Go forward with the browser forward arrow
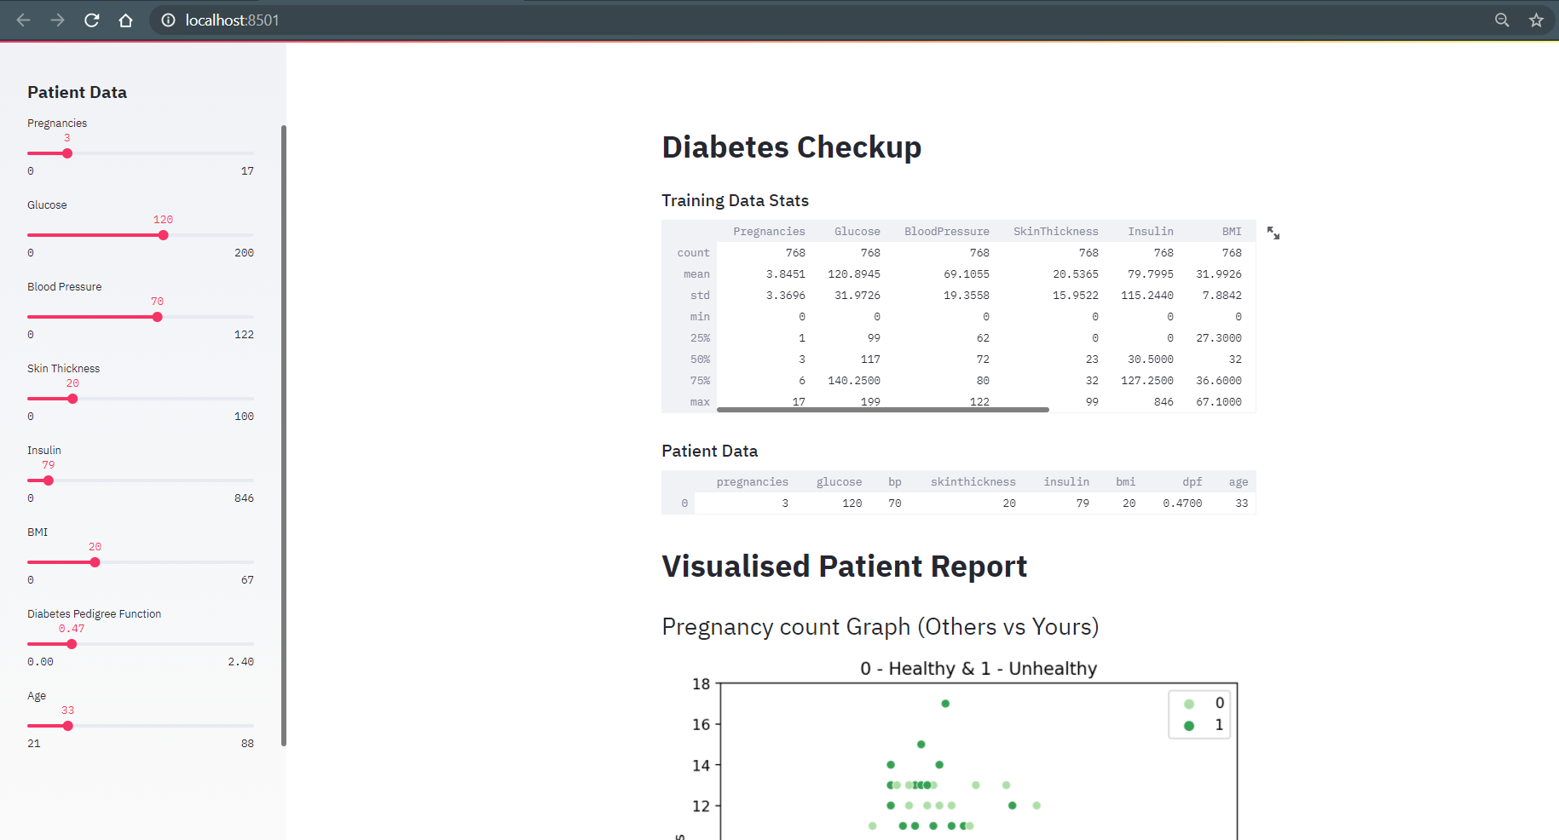This screenshot has width=1559, height=840. coord(57,20)
